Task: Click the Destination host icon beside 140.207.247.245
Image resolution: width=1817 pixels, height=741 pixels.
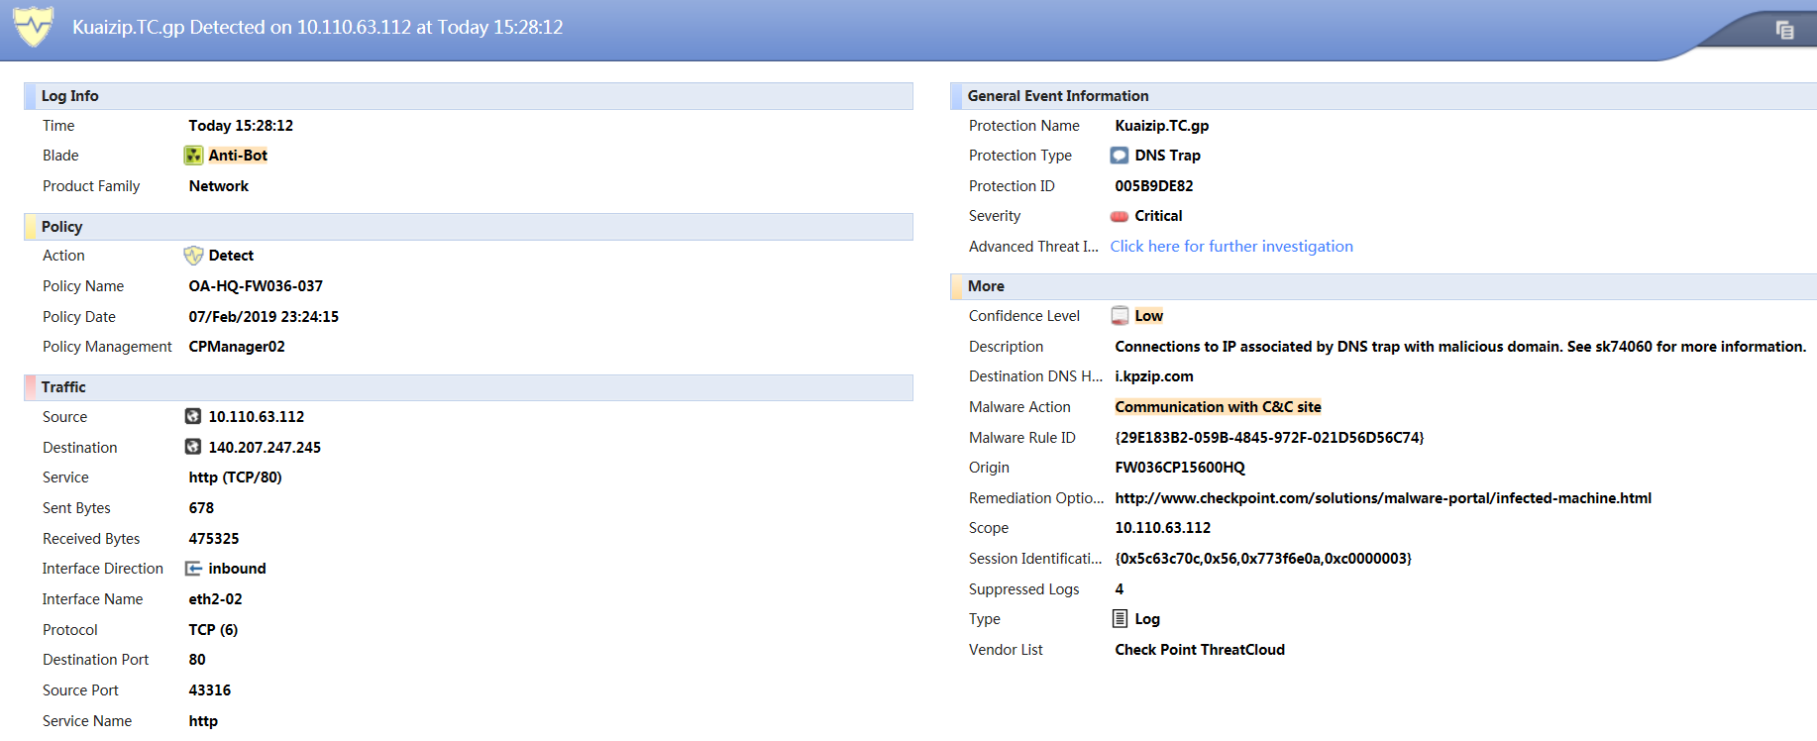Action: click(x=194, y=448)
